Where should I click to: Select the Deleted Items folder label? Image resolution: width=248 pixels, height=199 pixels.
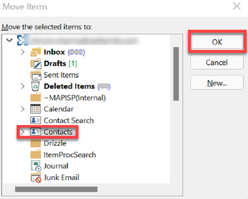pos(69,86)
